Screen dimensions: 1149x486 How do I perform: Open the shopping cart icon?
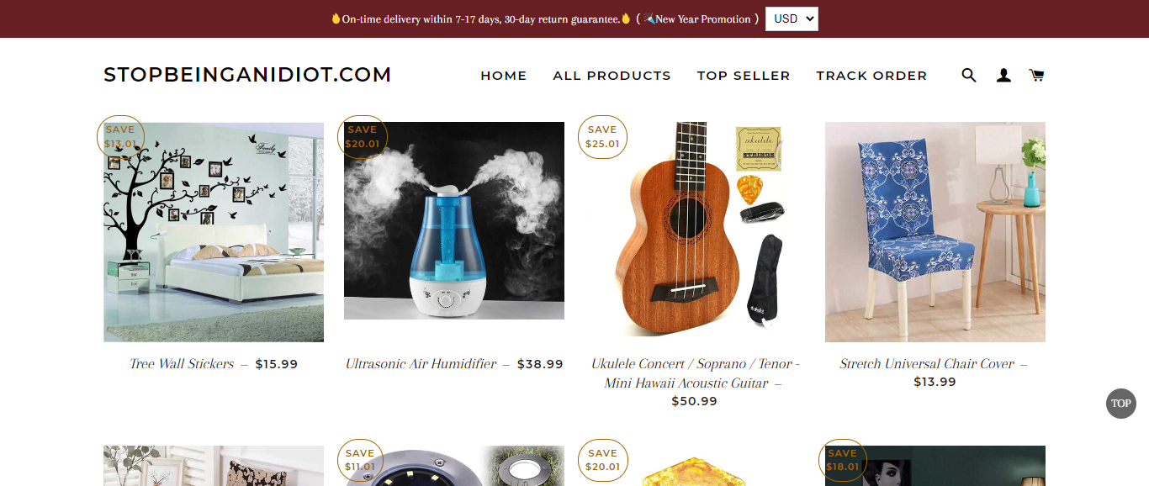pyautogui.click(x=1036, y=76)
